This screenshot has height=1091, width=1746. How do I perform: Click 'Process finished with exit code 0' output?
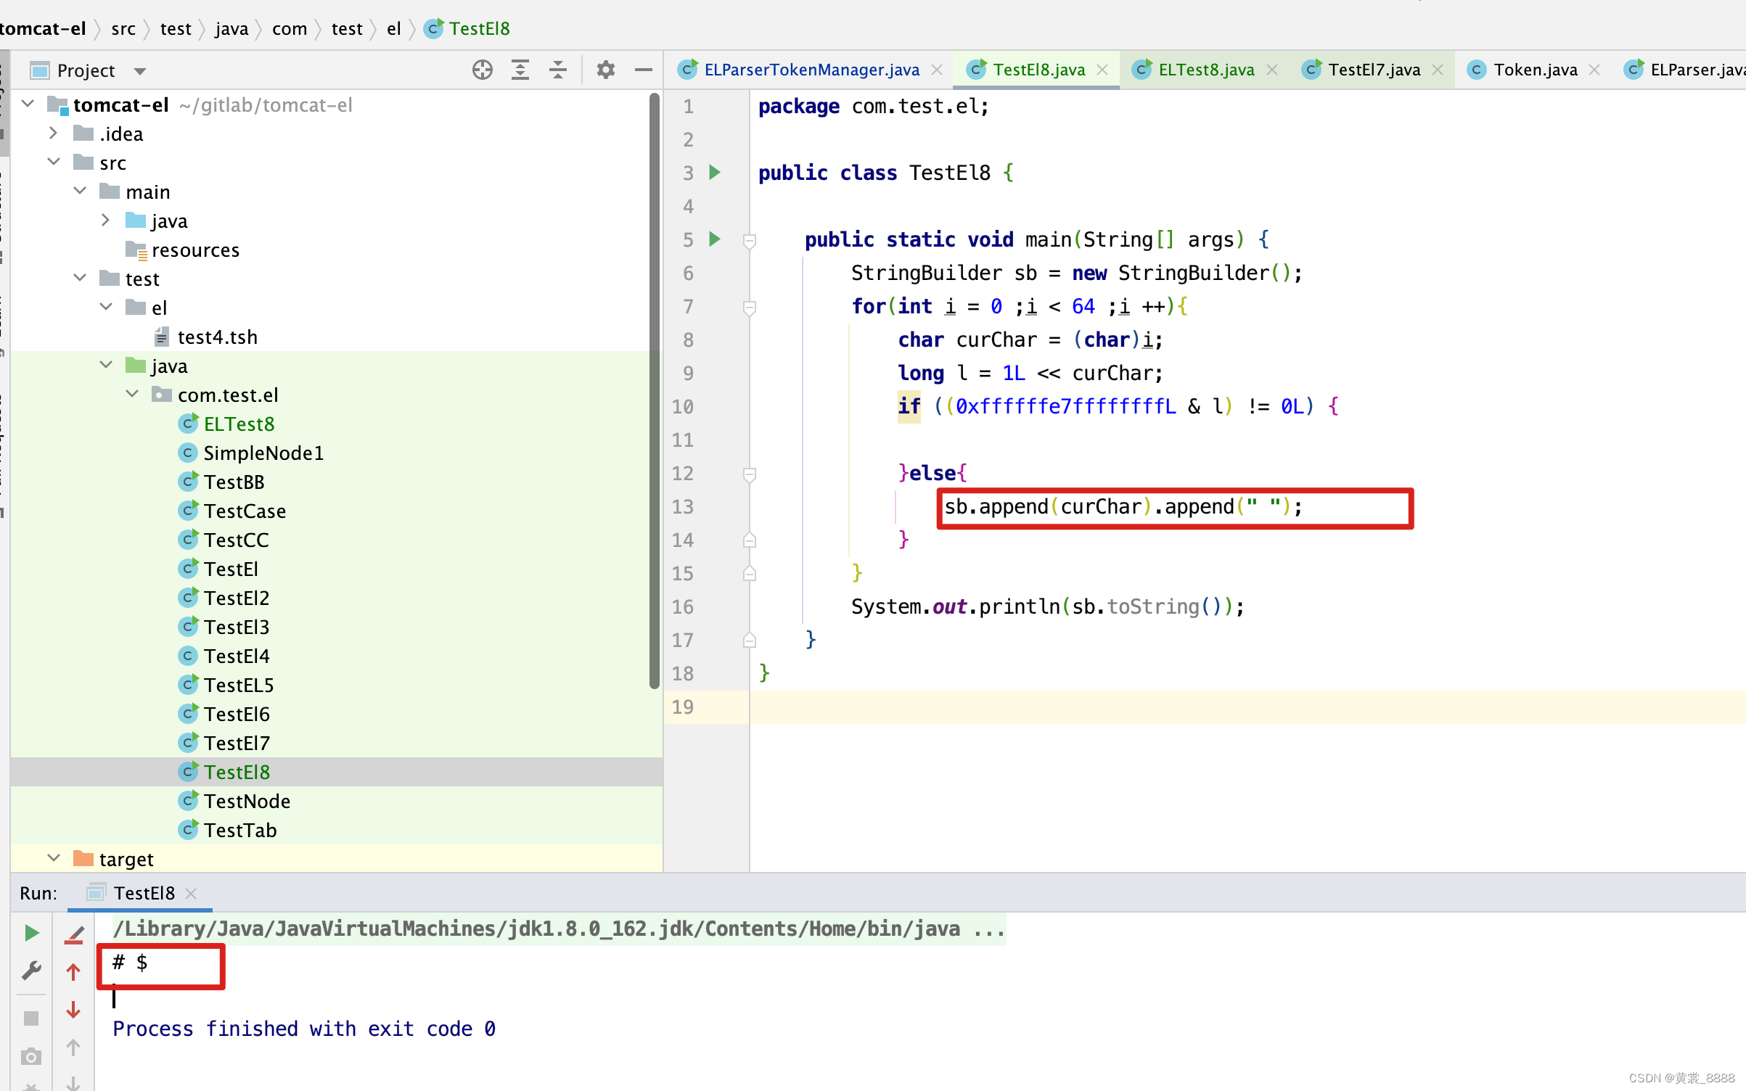click(304, 1029)
